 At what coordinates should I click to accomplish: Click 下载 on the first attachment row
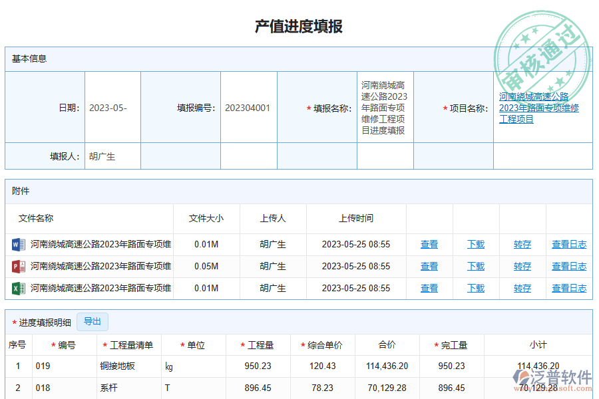click(x=475, y=244)
